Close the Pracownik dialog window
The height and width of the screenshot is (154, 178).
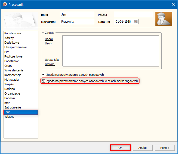[173, 4]
